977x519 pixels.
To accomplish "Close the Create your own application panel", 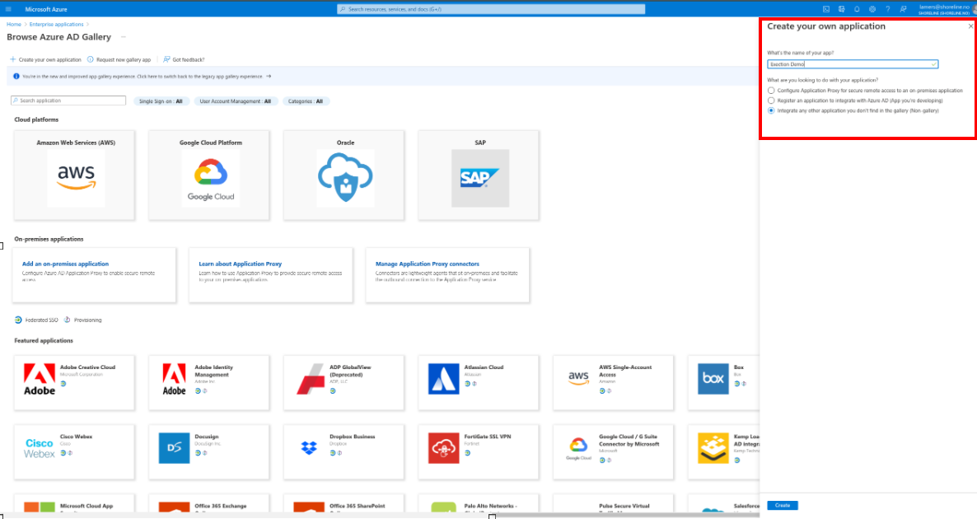I will (x=970, y=26).
